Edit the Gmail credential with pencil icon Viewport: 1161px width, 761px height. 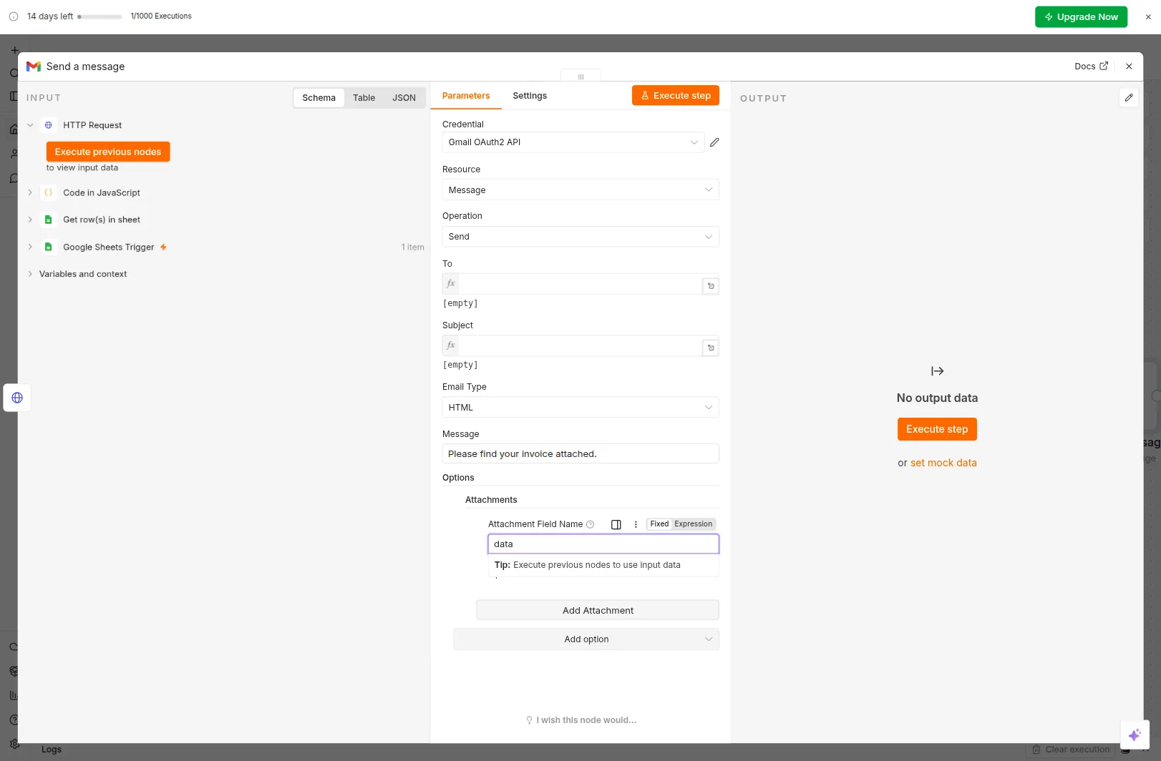point(714,142)
